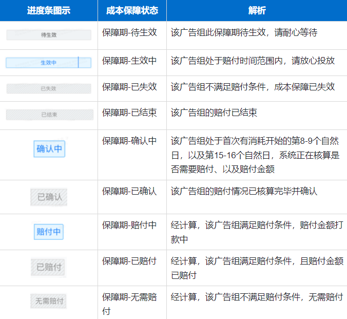Click the text 该广告组此保障期待生效，请耐心等待

pyautogui.click(x=244, y=32)
